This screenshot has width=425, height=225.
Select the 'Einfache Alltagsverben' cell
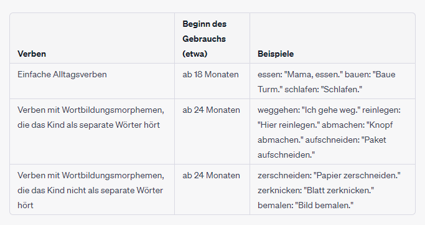tap(62, 74)
